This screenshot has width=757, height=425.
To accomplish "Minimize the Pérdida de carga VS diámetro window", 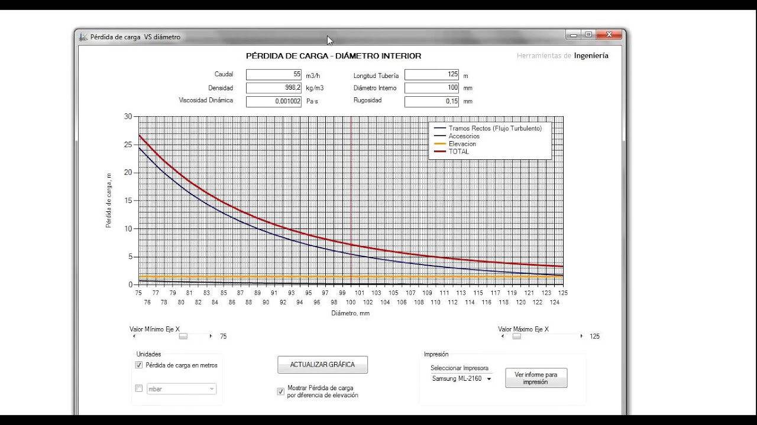I will tap(574, 35).
